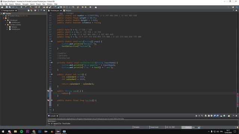Viewport: 239px width, 134px height.
Task: Click the heap status memory bar
Action: point(189,127)
